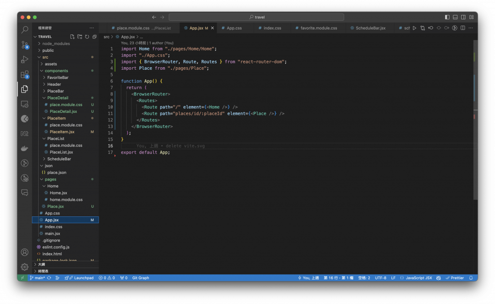The height and width of the screenshot is (304, 495).
Task: Collapse the components folder
Action: click(x=56, y=71)
